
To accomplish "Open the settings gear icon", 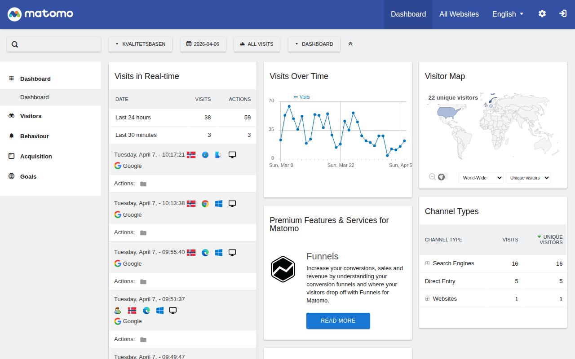I will click(x=542, y=14).
